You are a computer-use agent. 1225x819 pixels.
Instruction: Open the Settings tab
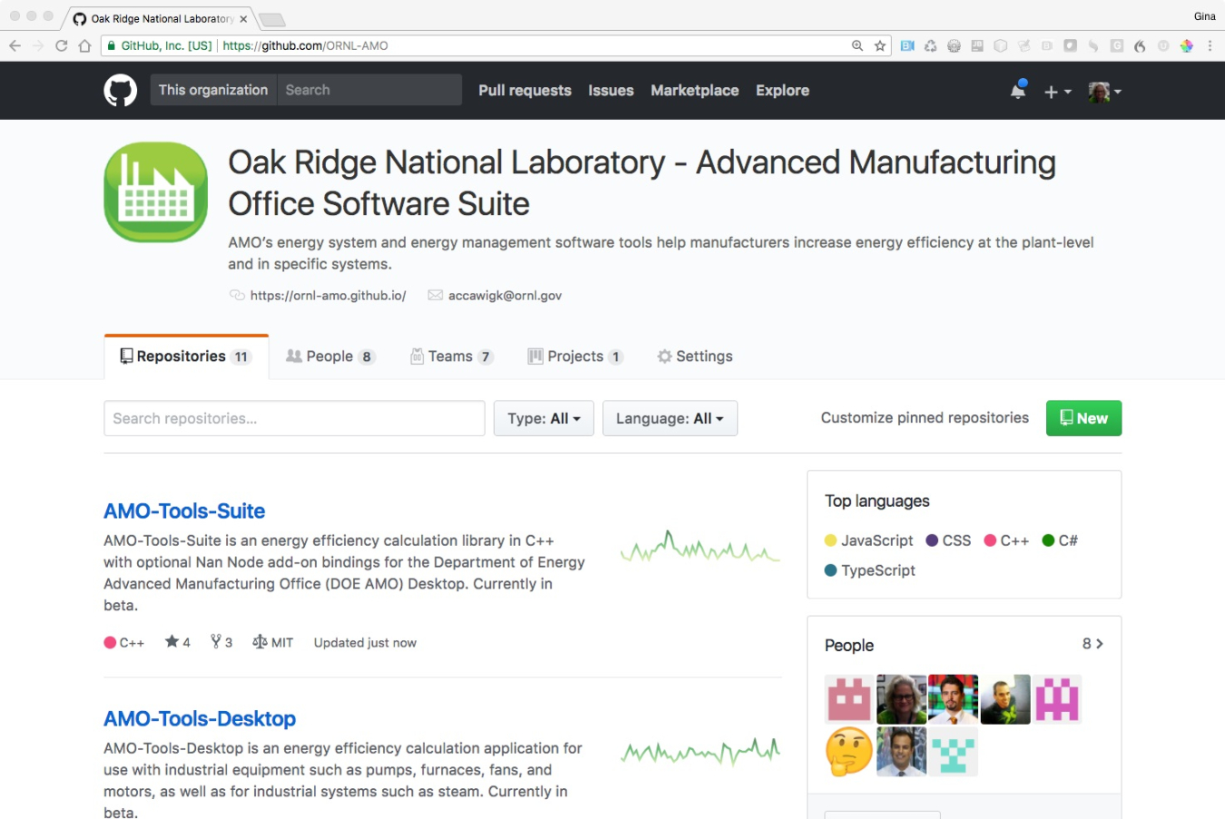[694, 356]
